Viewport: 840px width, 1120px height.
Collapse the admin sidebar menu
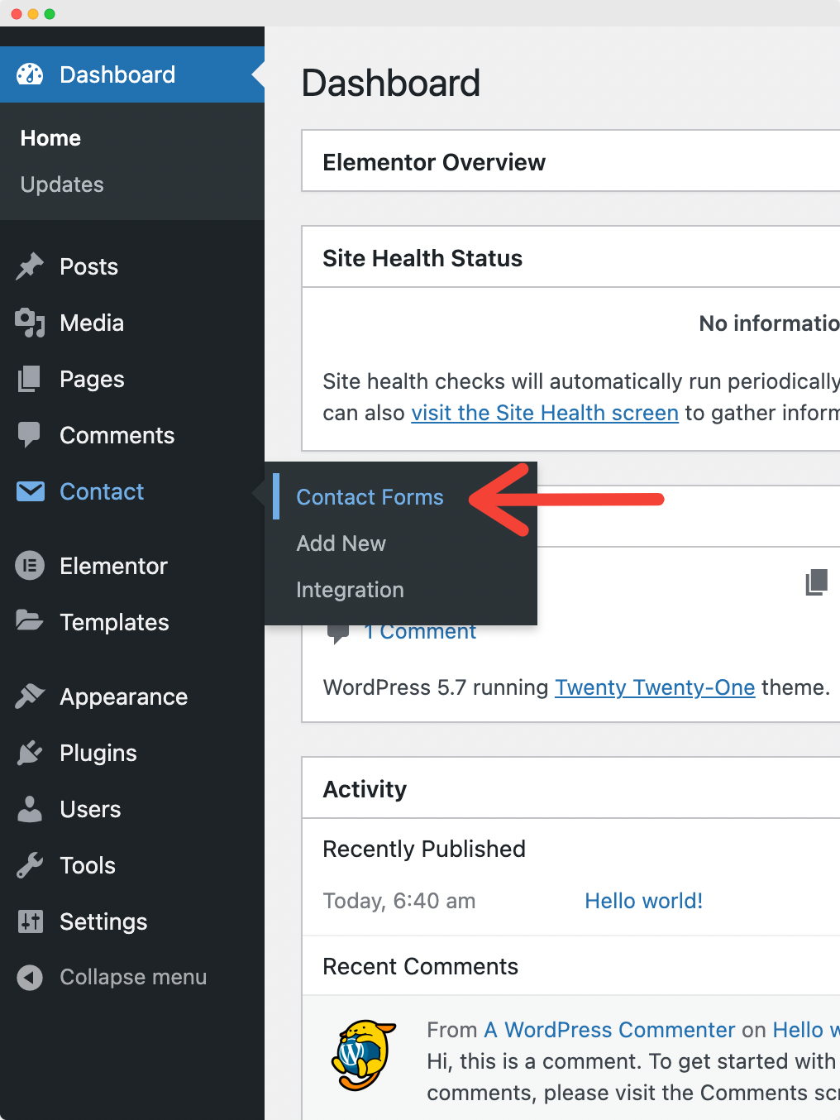click(x=112, y=977)
